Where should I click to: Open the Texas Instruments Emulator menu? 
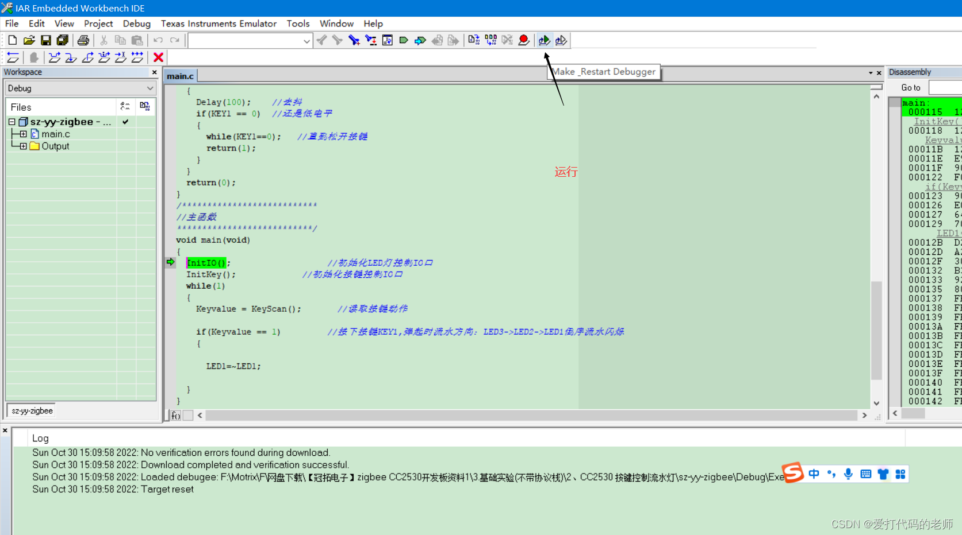(219, 24)
